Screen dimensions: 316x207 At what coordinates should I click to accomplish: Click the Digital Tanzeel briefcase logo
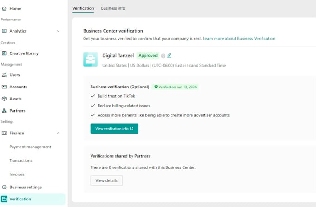[90, 60]
